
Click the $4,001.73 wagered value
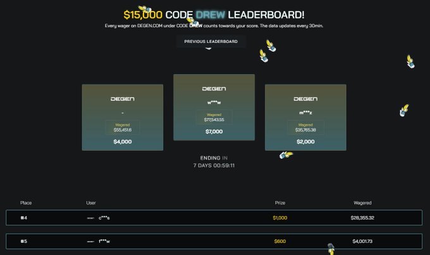[x=362, y=241]
